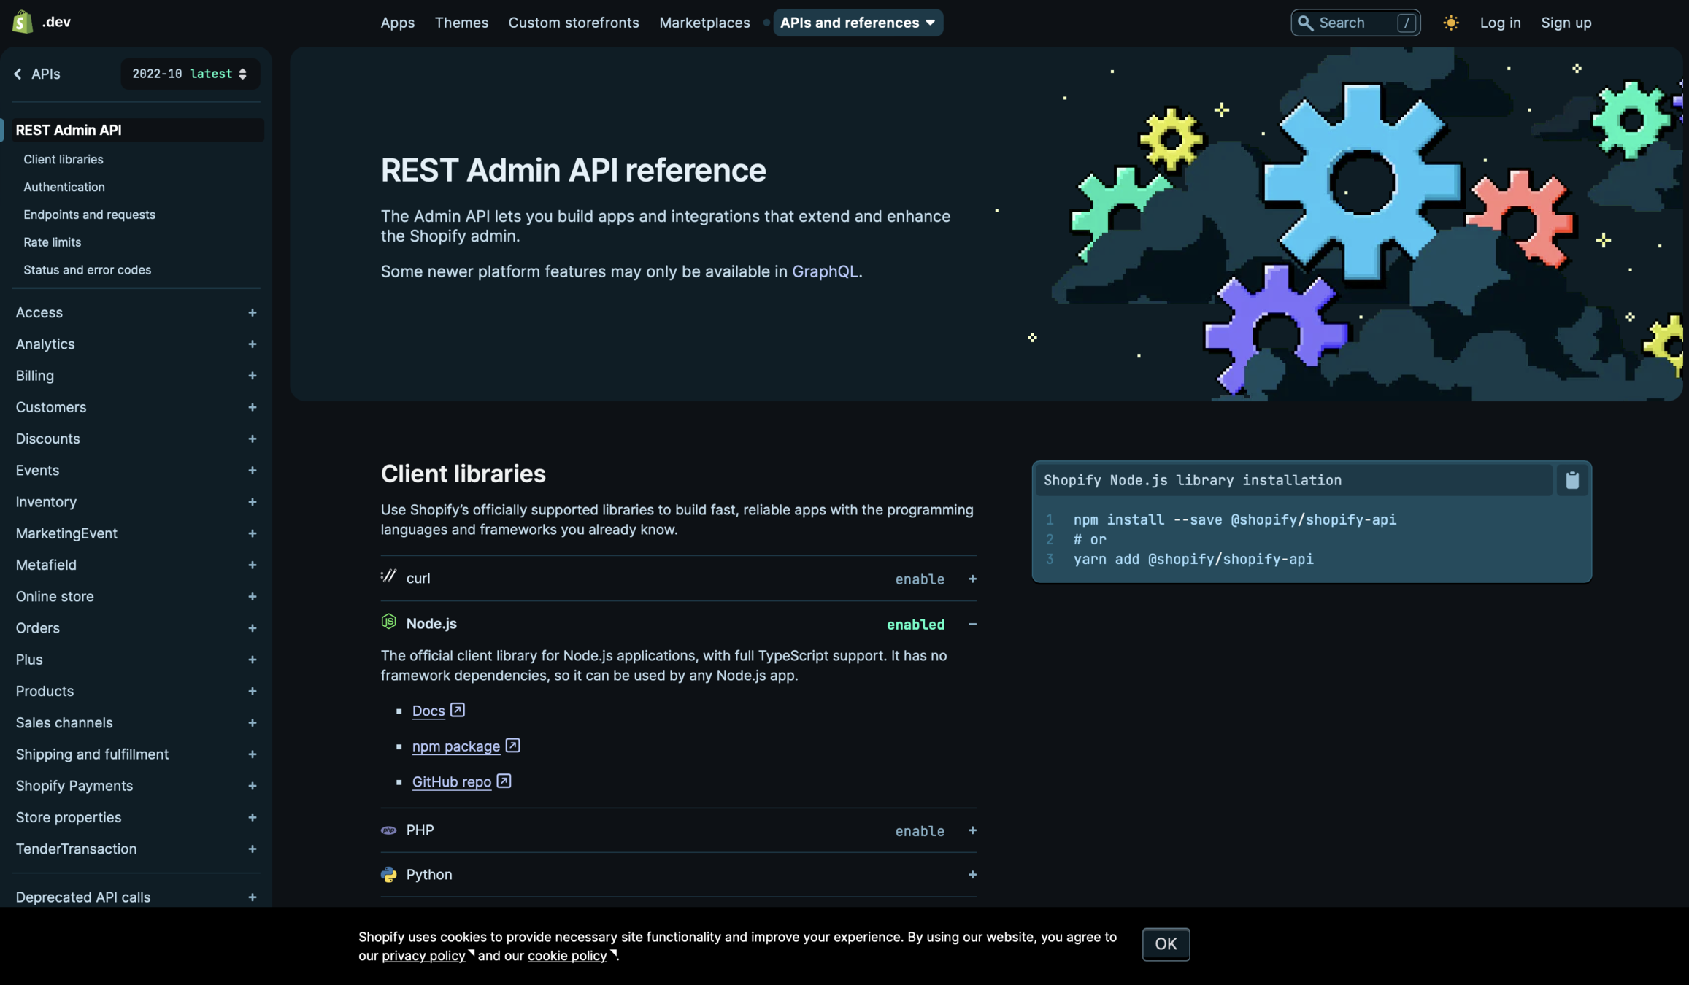Click external link icon beside Docs
Viewport: 1689px width, 985px height.
458,710
